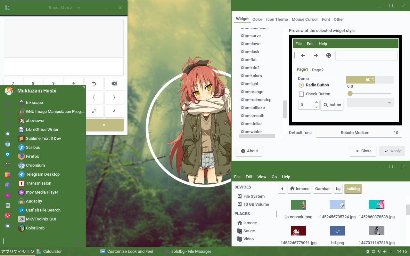
Task: Click the demo search button in preview
Action: pyautogui.click(x=332, y=105)
